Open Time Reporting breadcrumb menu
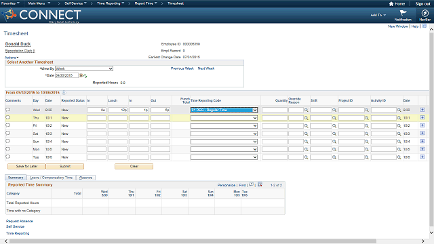Screen dimensions: 434x244 click(x=111, y=3)
